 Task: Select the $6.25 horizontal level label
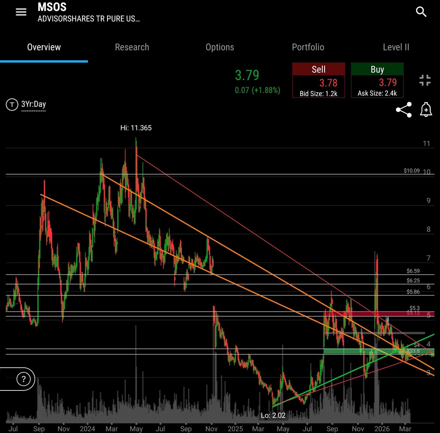(413, 281)
